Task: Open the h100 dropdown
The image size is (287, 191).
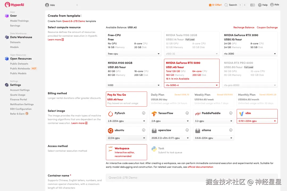Action: tap(134, 85)
